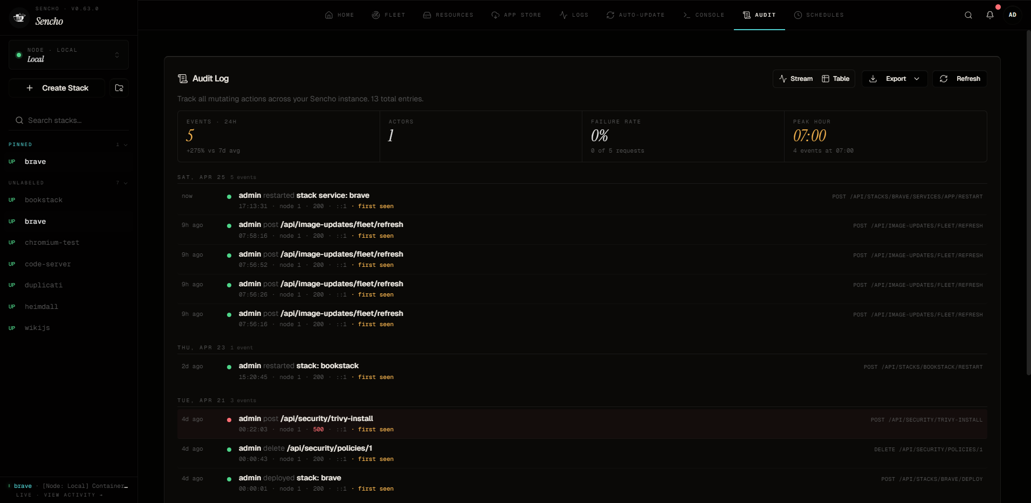
Task: Go to Console tab
Action: tap(704, 15)
